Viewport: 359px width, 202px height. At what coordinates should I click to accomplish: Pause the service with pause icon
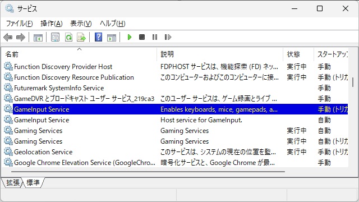[155, 37]
